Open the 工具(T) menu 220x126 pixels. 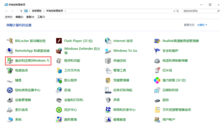point(41,17)
